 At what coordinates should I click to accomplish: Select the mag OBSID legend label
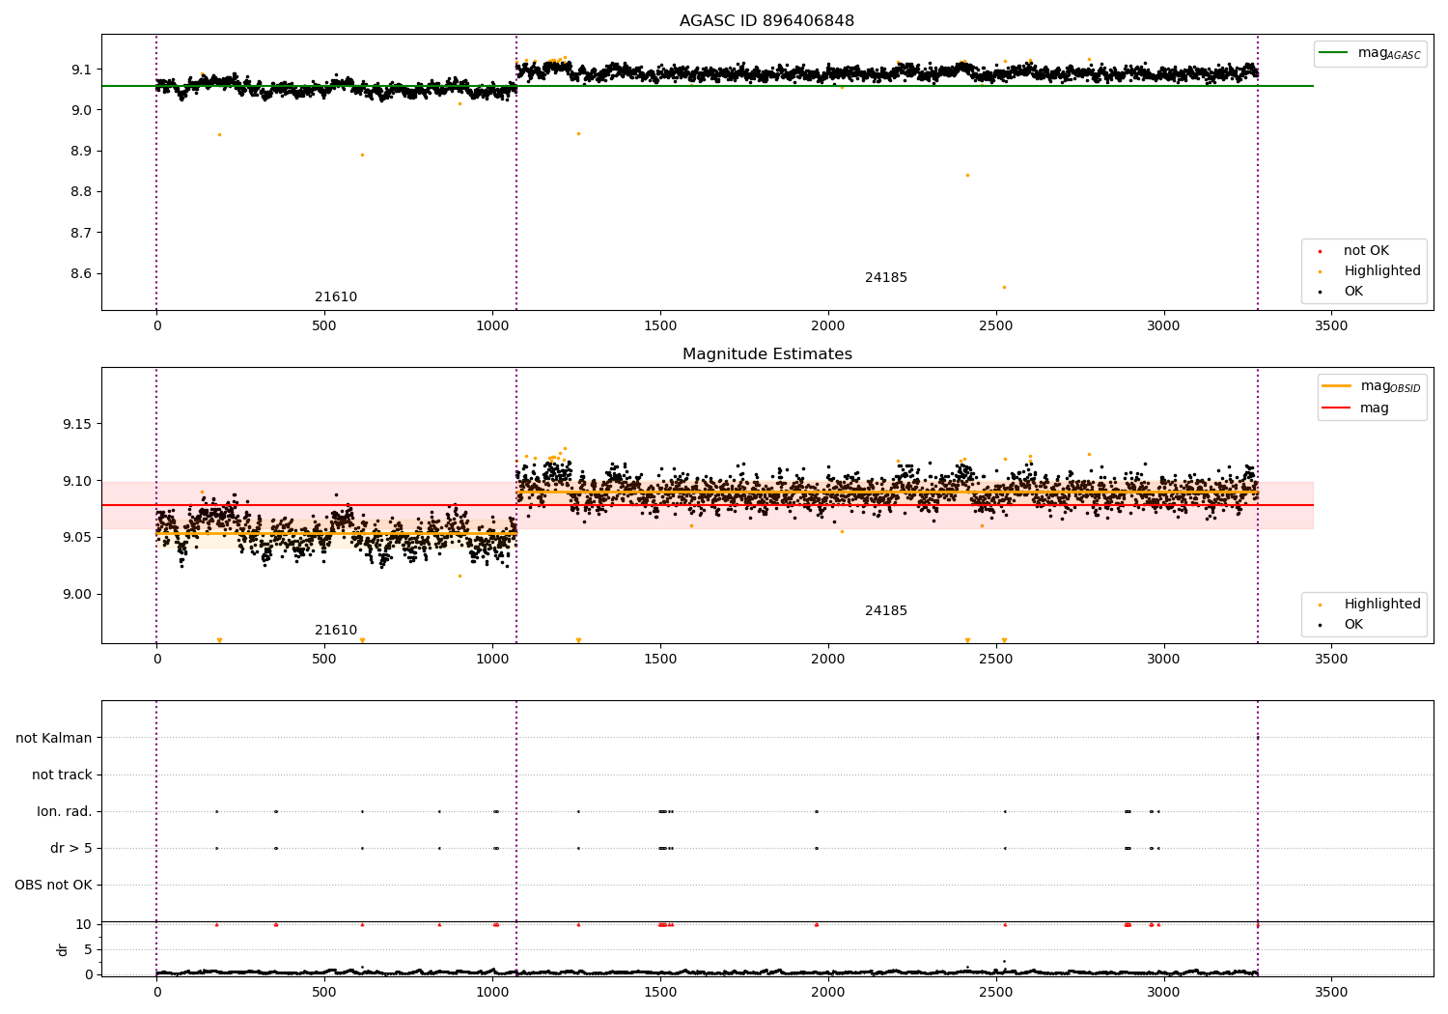(x=1390, y=386)
